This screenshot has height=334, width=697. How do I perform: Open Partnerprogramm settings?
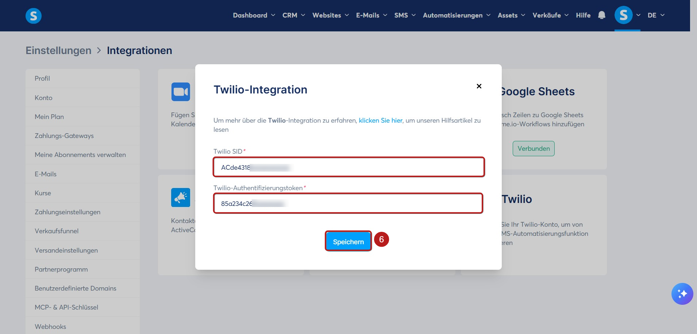[x=82, y=269]
